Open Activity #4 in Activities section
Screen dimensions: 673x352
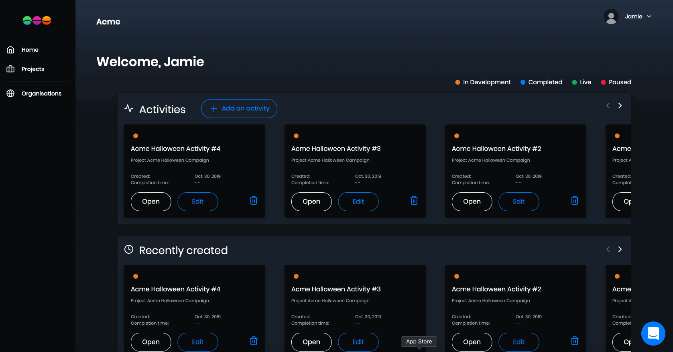point(151,201)
